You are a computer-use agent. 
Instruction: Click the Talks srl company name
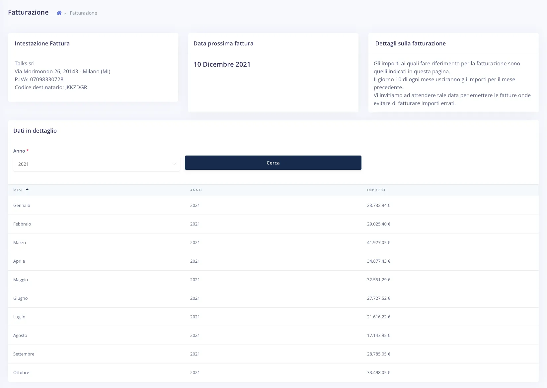click(25, 63)
